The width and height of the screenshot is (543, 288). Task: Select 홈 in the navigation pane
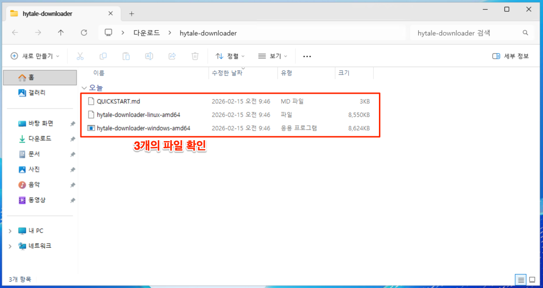(x=40, y=78)
